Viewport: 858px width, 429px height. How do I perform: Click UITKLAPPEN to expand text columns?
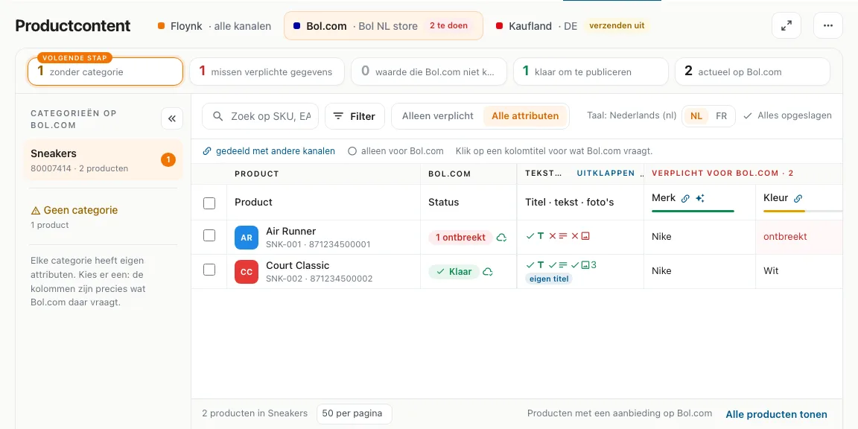point(606,174)
